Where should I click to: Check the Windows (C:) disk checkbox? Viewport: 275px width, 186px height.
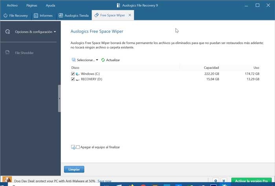coord(73,74)
